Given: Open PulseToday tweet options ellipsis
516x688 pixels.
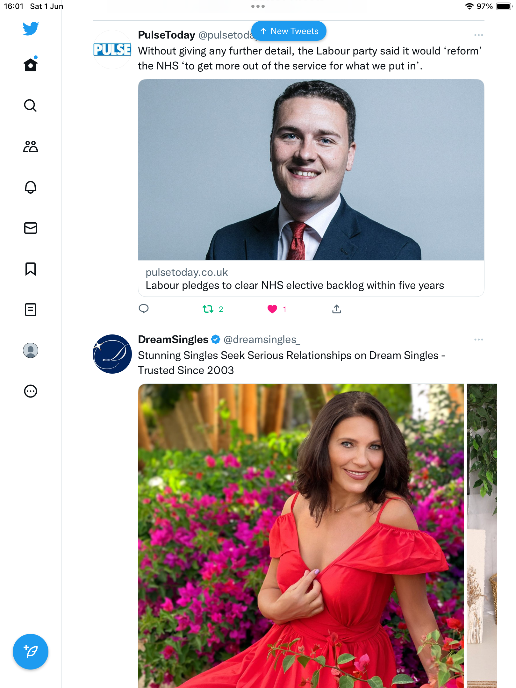Looking at the screenshot, I should click(x=478, y=35).
